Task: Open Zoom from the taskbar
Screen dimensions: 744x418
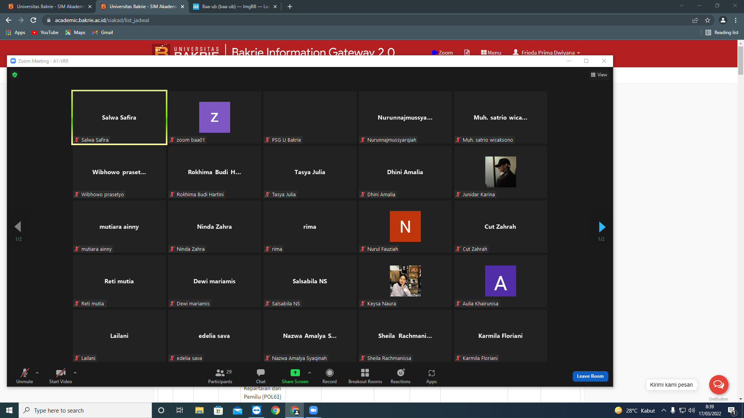Action: tap(313, 410)
